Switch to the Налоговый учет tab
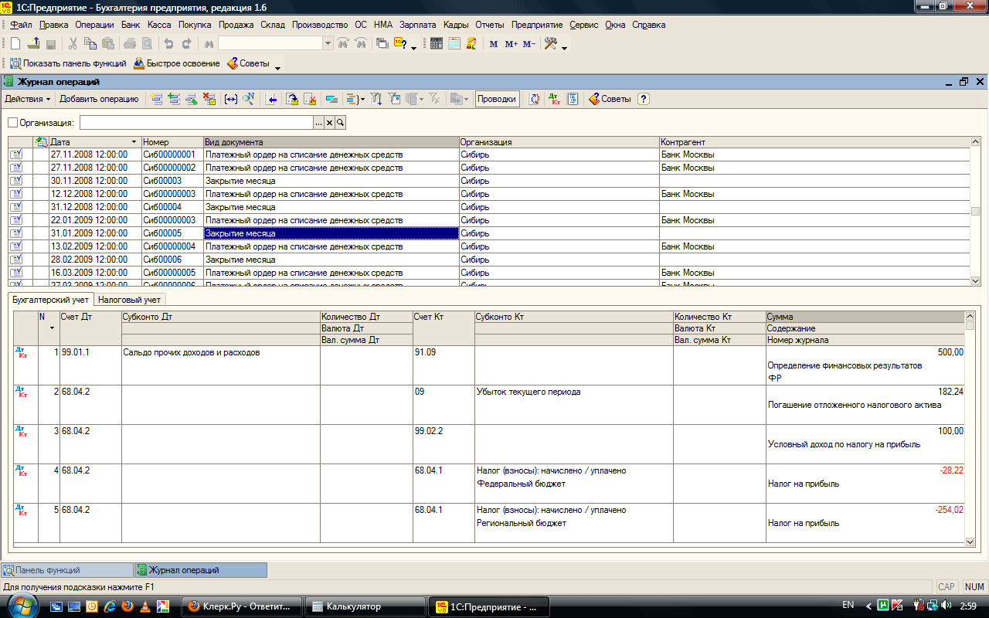989x618 pixels. pos(130,300)
